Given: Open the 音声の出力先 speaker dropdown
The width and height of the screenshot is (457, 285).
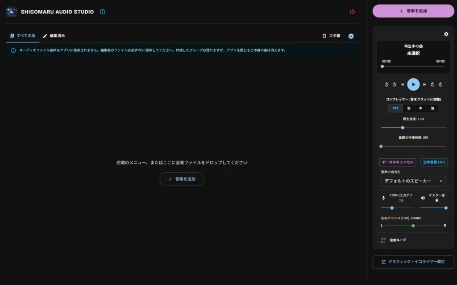Looking at the screenshot, I should [413, 181].
